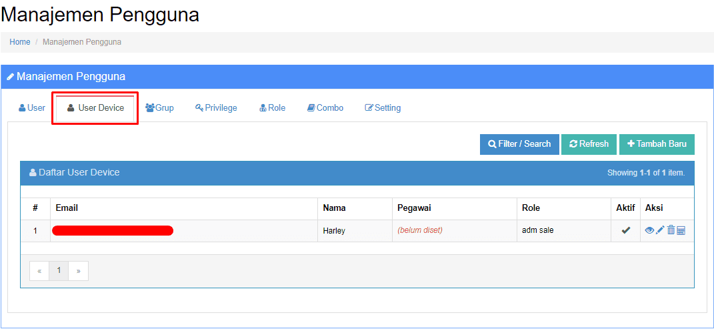Click the calculator icon in the Aksi column

click(681, 230)
